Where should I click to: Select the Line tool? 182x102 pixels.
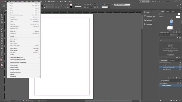click(2, 27)
